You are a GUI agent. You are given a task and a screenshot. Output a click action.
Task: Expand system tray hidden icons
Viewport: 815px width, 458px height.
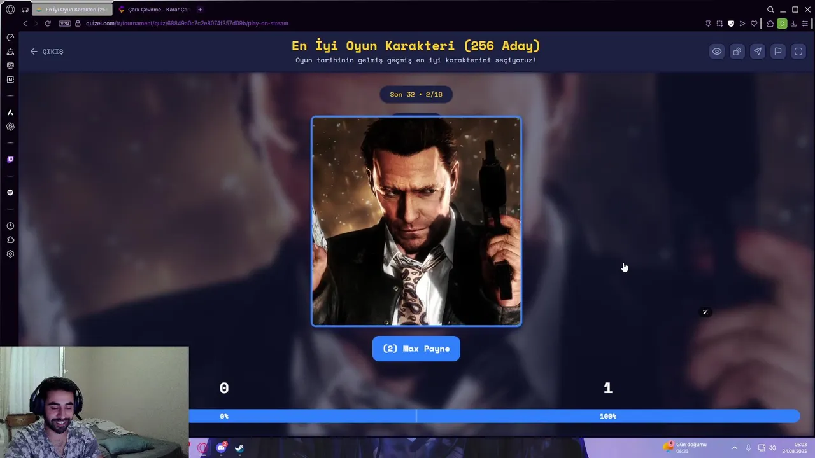point(734,448)
